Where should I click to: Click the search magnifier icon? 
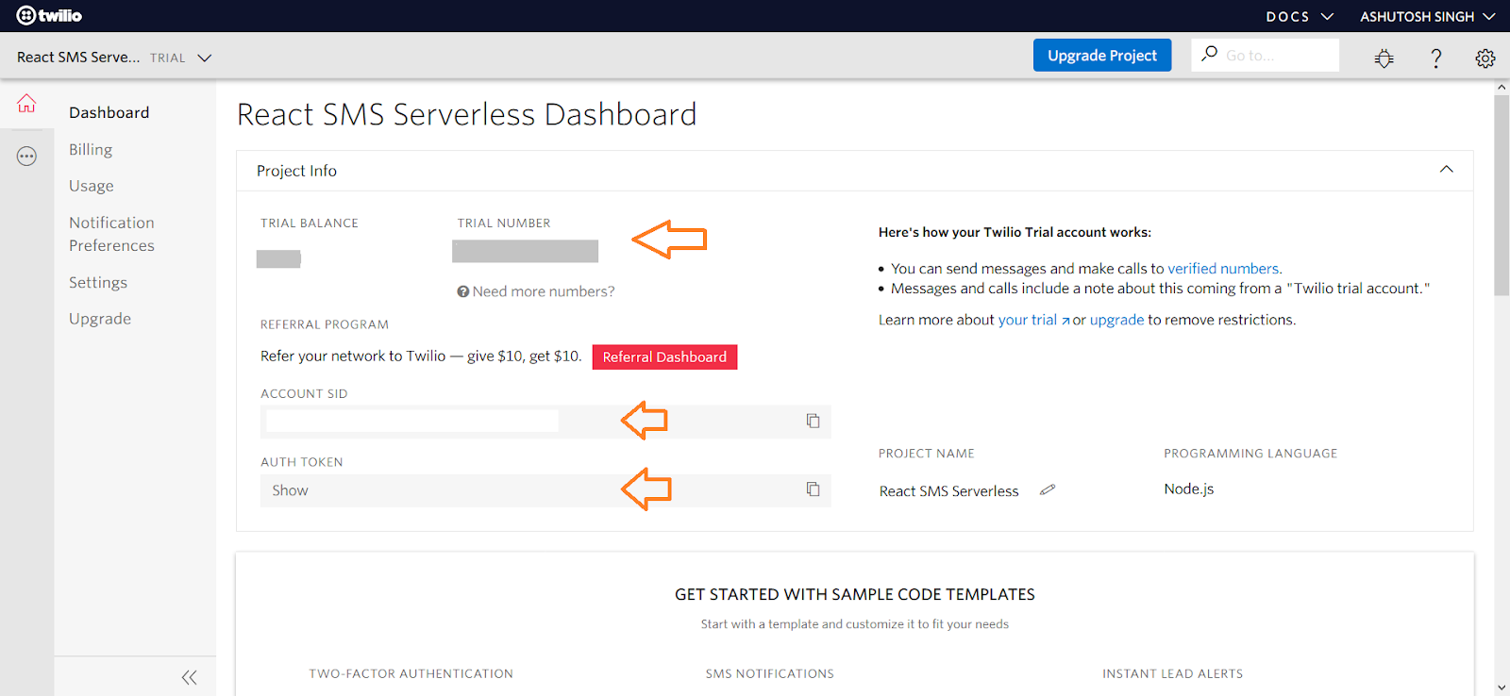tap(1209, 54)
